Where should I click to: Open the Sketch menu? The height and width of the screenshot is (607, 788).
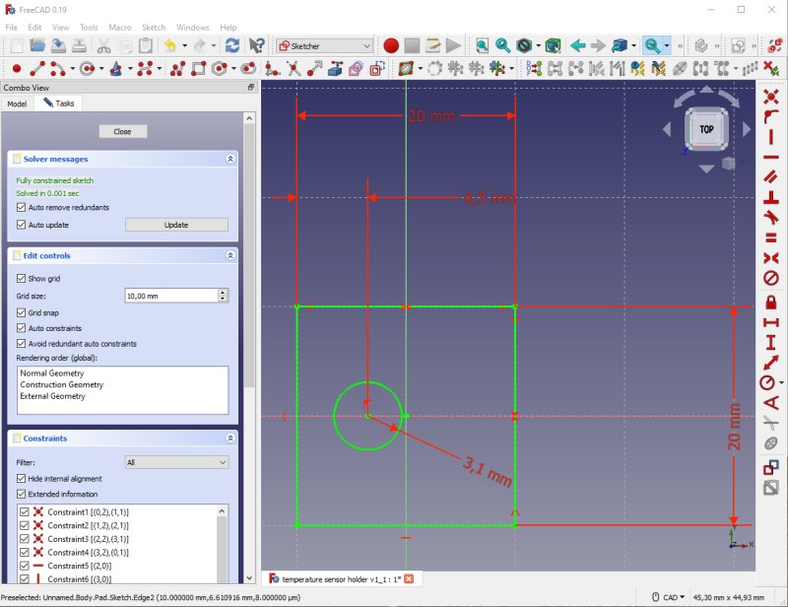pos(154,28)
